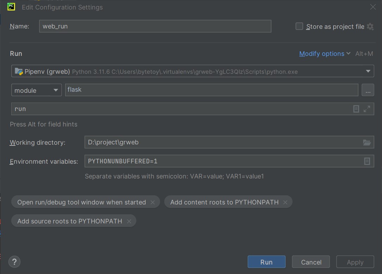Screen dimensions: 382x274
Task: Click the help question mark button
Action: (14, 262)
